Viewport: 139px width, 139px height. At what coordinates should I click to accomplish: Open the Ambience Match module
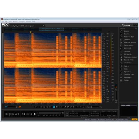pyautogui.click(x=130, y=57)
